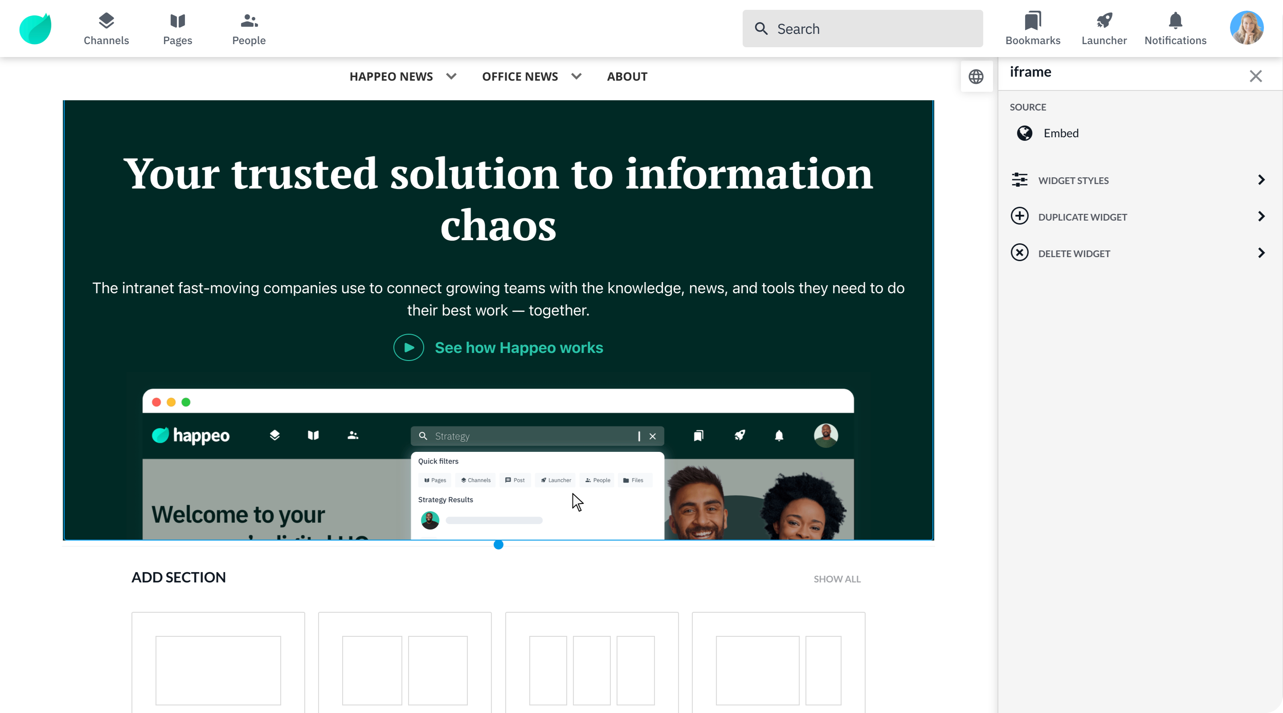1283x713 pixels.
Task: Click the See how Happeo works link
Action: tap(519, 348)
